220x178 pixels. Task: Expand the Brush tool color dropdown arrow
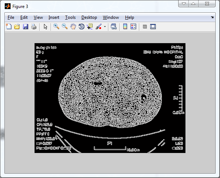click(105, 26)
